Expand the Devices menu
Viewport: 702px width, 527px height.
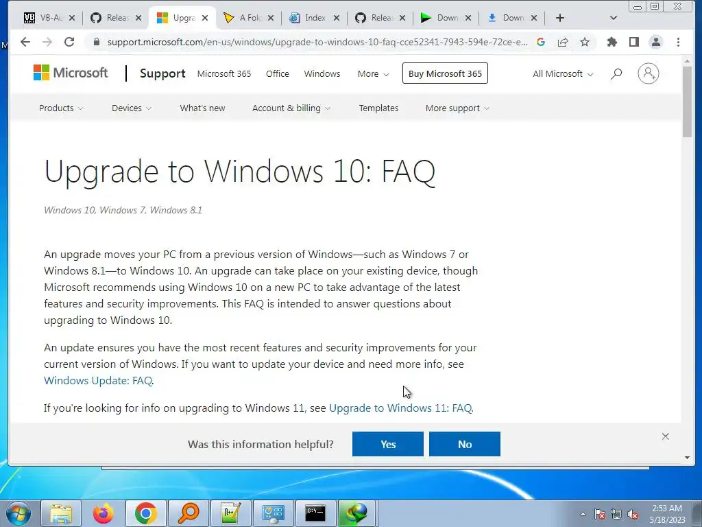pyautogui.click(x=131, y=108)
